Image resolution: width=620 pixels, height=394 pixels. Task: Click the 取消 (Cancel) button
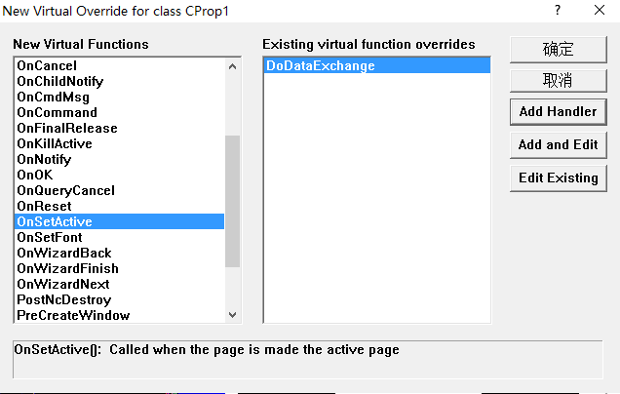pos(558,80)
